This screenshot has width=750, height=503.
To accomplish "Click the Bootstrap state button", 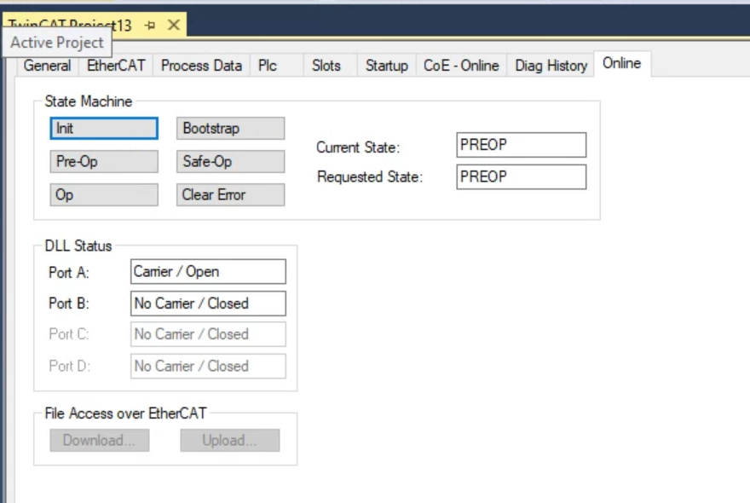I will click(231, 128).
